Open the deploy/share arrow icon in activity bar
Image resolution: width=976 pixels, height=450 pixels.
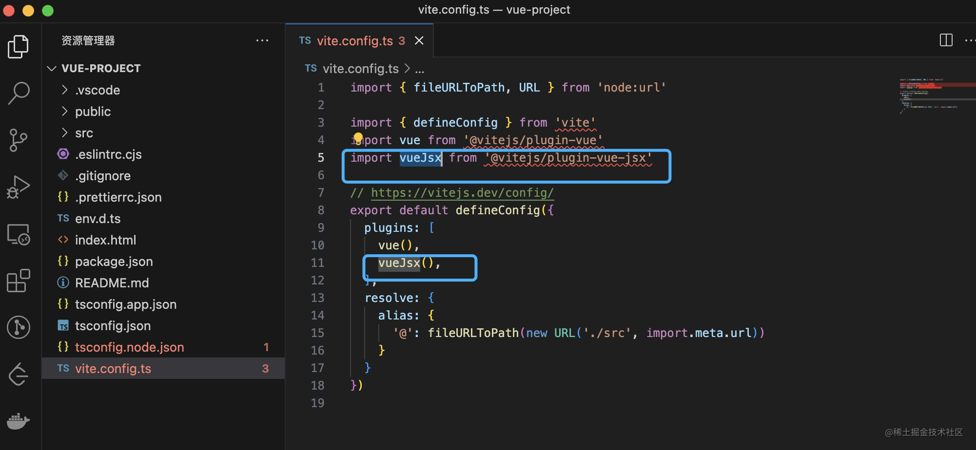pyautogui.click(x=19, y=374)
